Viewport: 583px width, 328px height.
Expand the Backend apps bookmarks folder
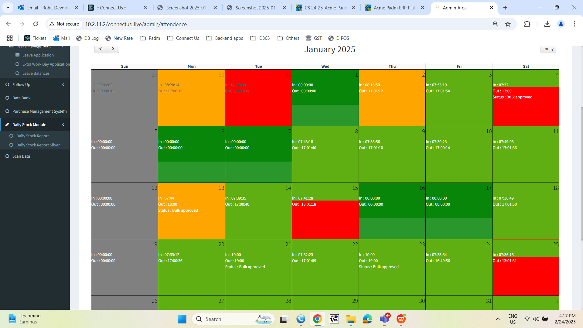coord(224,38)
